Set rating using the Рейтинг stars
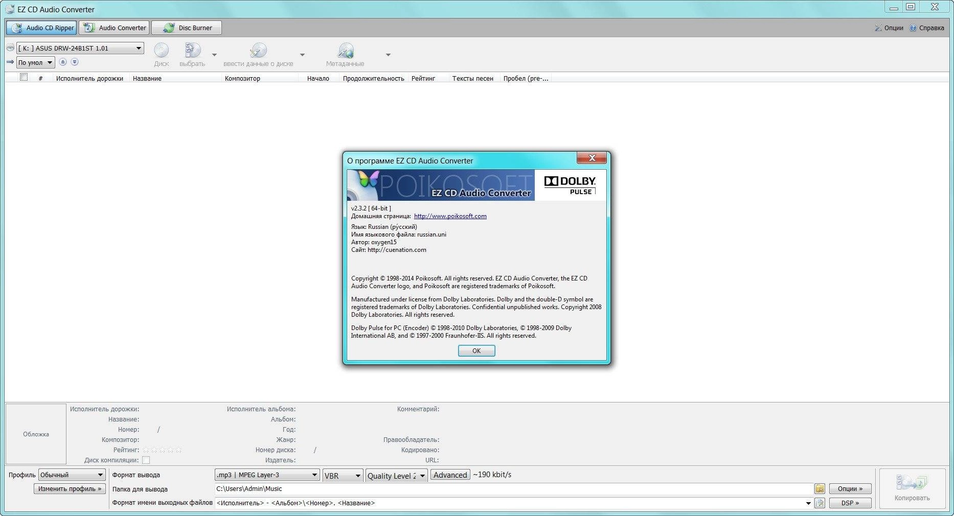 (x=162, y=450)
